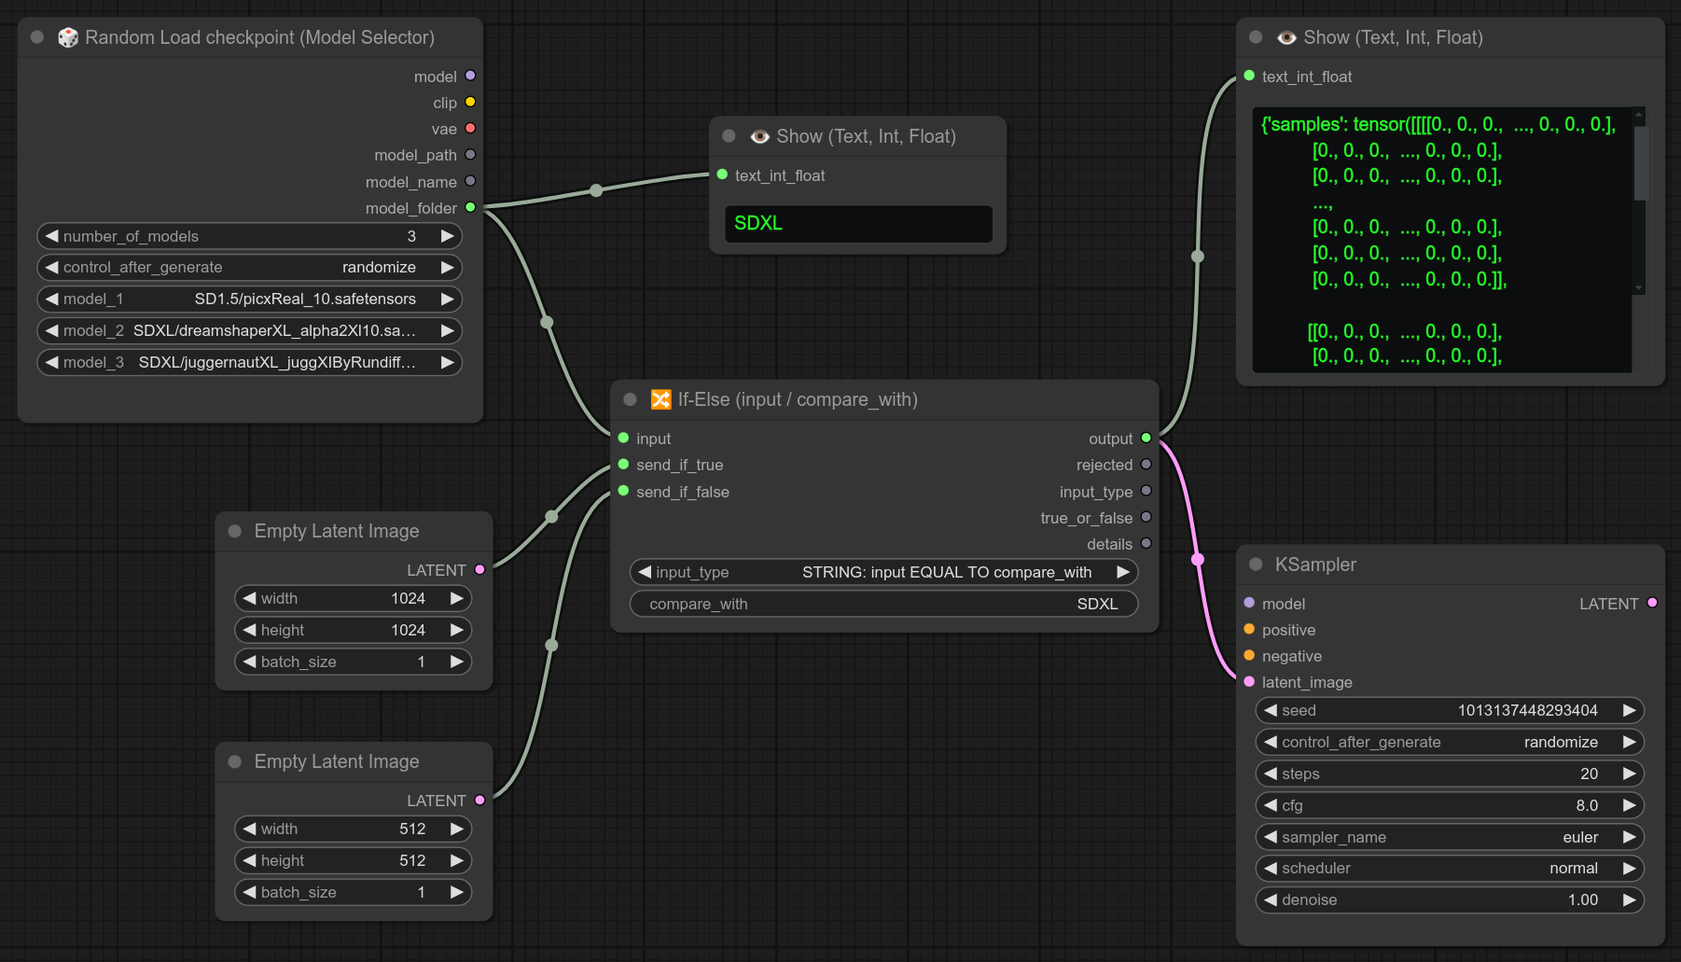This screenshot has height=962, width=1681.
Task: Click the shuffle icon on If-Else node
Action: (660, 399)
